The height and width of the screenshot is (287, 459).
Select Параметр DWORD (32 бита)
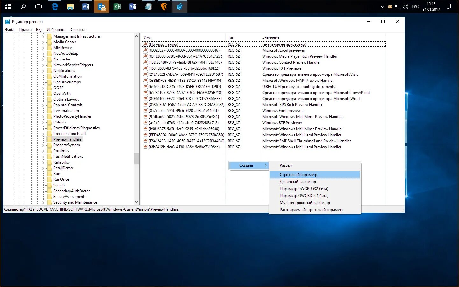[314, 189]
